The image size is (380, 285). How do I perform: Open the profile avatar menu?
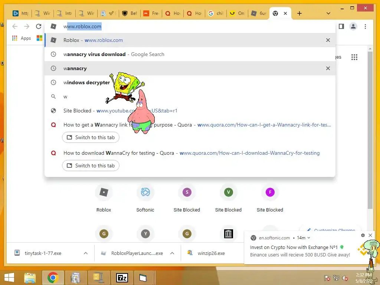point(353,26)
